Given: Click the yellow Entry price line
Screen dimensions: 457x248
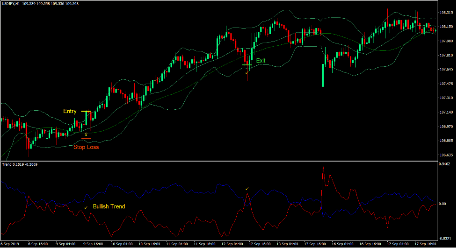Looking at the screenshot, I should pos(86,111).
